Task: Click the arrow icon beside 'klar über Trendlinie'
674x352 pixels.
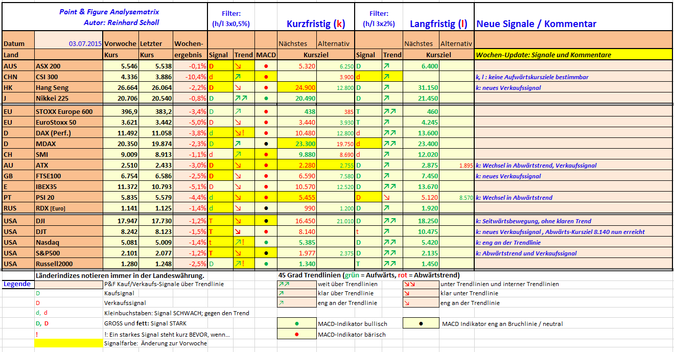Action: point(281,294)
